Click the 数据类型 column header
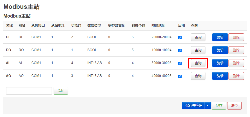Image resolution: width=250 pixels, height=117 pixels. pyautogui.click(x=94, y=25)
